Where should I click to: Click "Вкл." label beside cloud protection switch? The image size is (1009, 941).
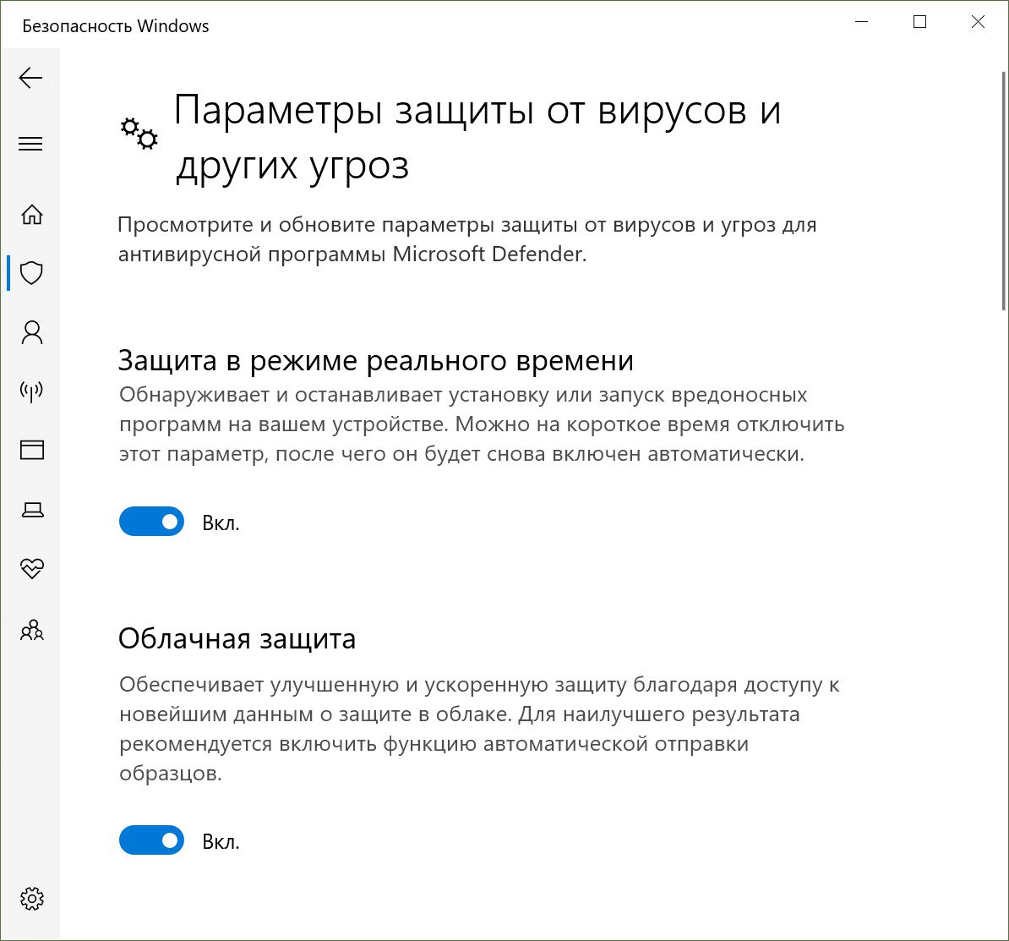(221, 841)
